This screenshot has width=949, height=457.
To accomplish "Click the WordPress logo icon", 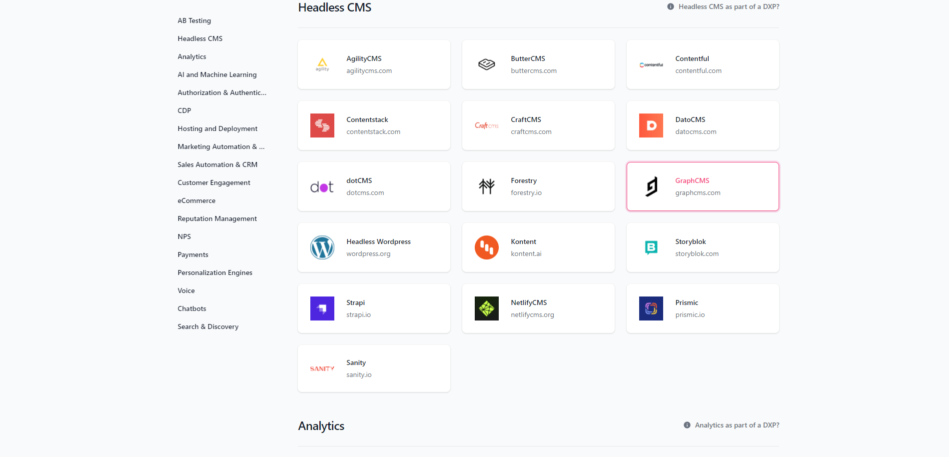I will pos(322,247).
